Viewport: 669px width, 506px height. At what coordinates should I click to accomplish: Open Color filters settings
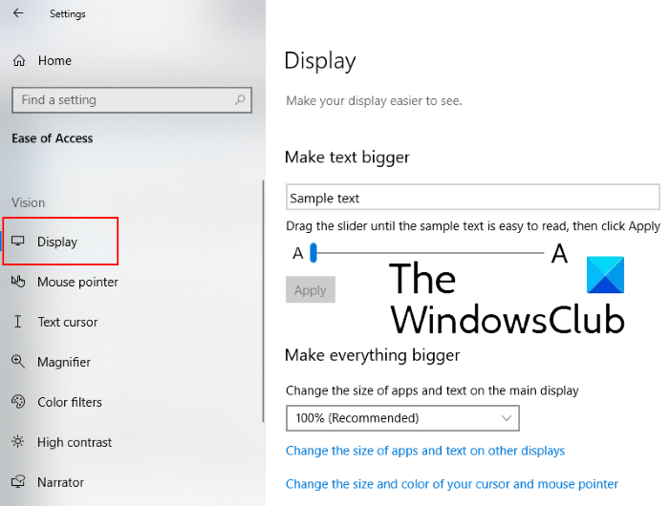(70, 402)
